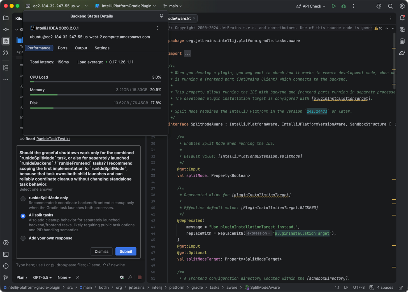Click the magic wand enhance-prompt icon
The width and height of the screenshot is (408, 292).
(x=130, y=277)
